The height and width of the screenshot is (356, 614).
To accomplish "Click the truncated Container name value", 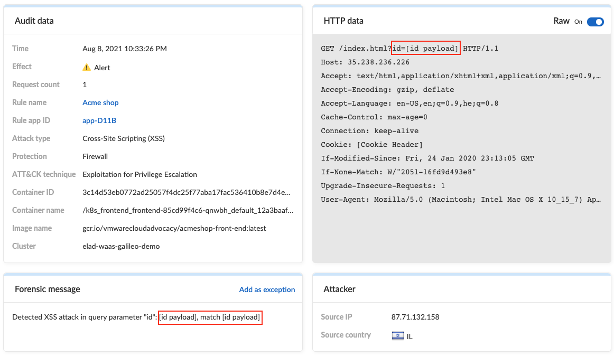I will pos(188,210).
